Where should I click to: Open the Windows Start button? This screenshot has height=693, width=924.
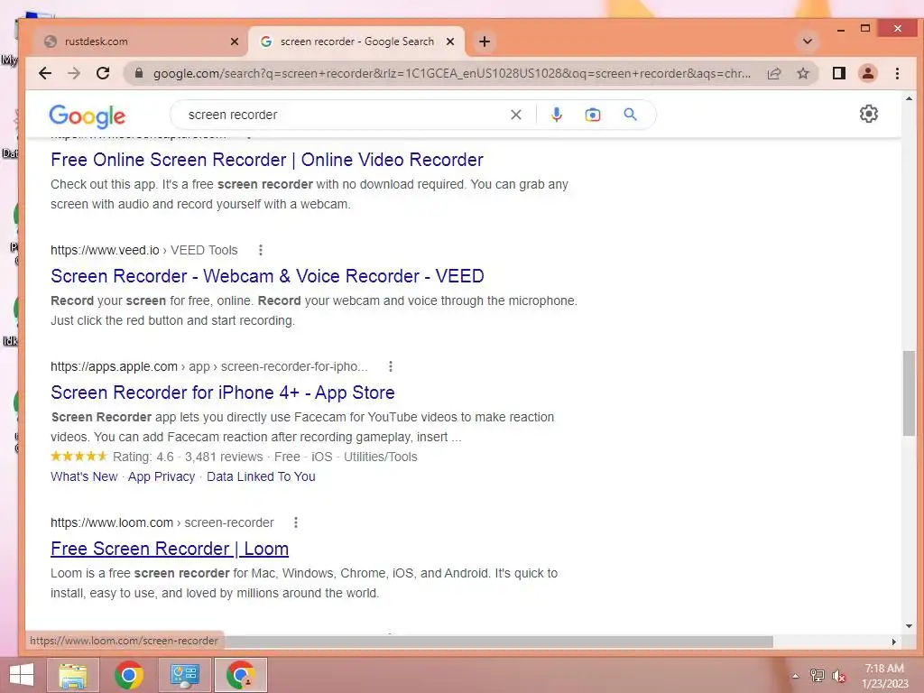click(x=22, y=675)
